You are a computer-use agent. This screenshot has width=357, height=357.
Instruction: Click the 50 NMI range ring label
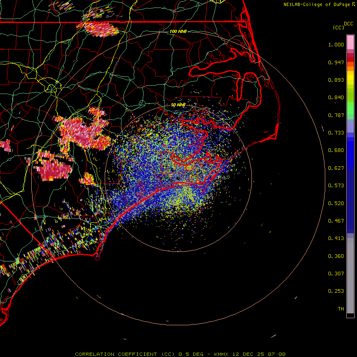[178, 105]
